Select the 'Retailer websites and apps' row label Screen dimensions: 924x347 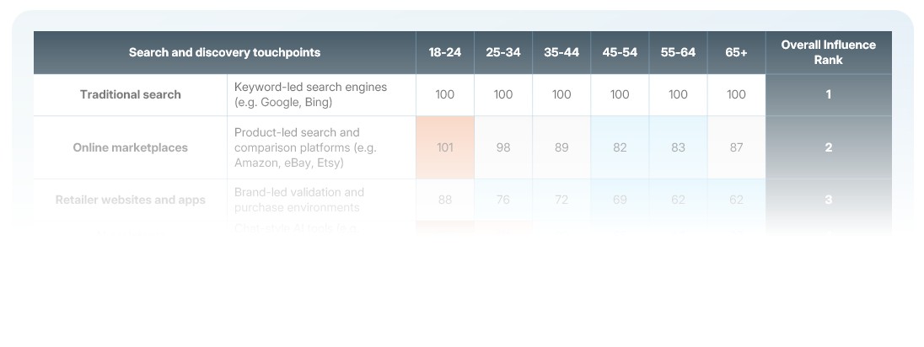tap(131, 200)
